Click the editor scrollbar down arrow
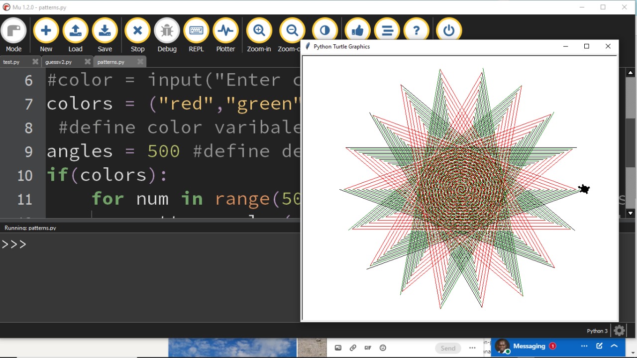The height and width of the screenshot is (358, 637). pos(631,214)
